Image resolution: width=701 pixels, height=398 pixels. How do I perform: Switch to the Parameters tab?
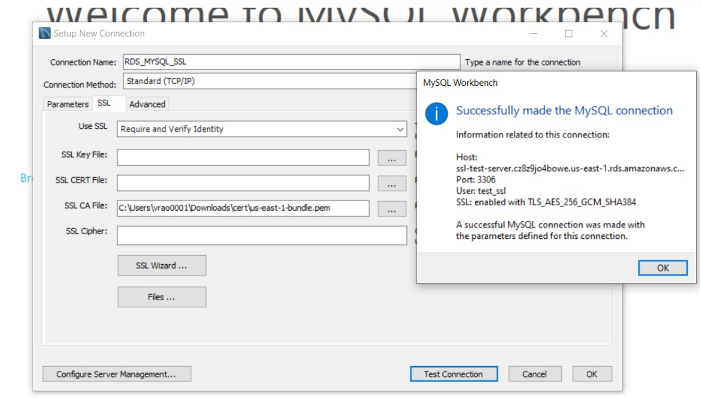[x=67, y=104]
